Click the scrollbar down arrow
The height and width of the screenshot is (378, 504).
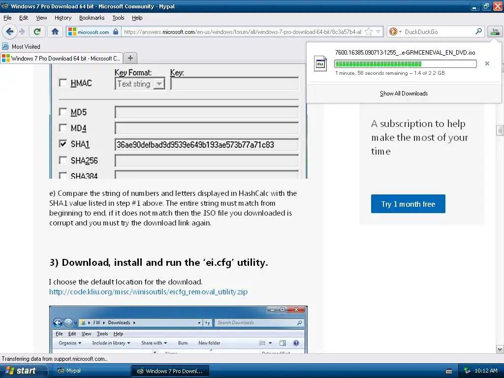click(x=500, y=349)
